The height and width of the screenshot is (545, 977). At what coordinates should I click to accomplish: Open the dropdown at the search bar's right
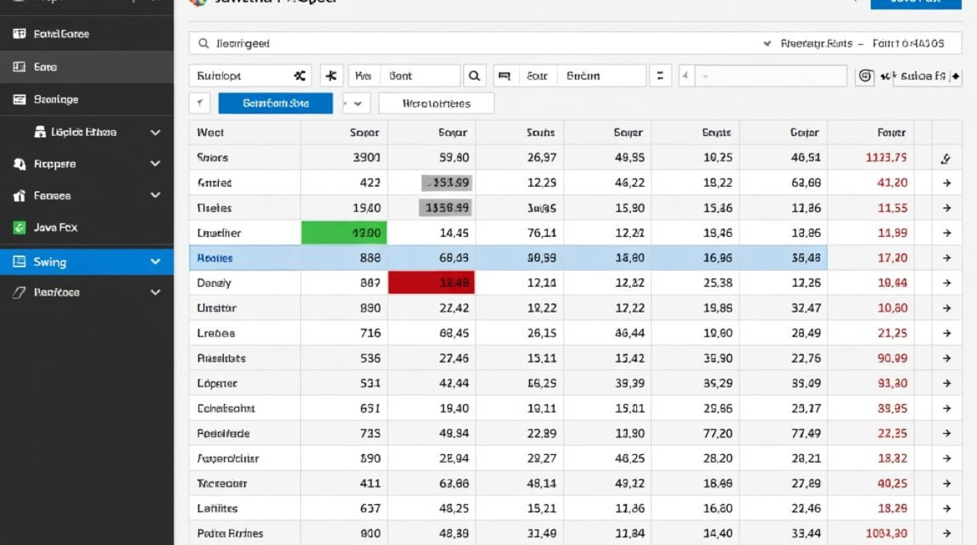[x=767, y=44]
